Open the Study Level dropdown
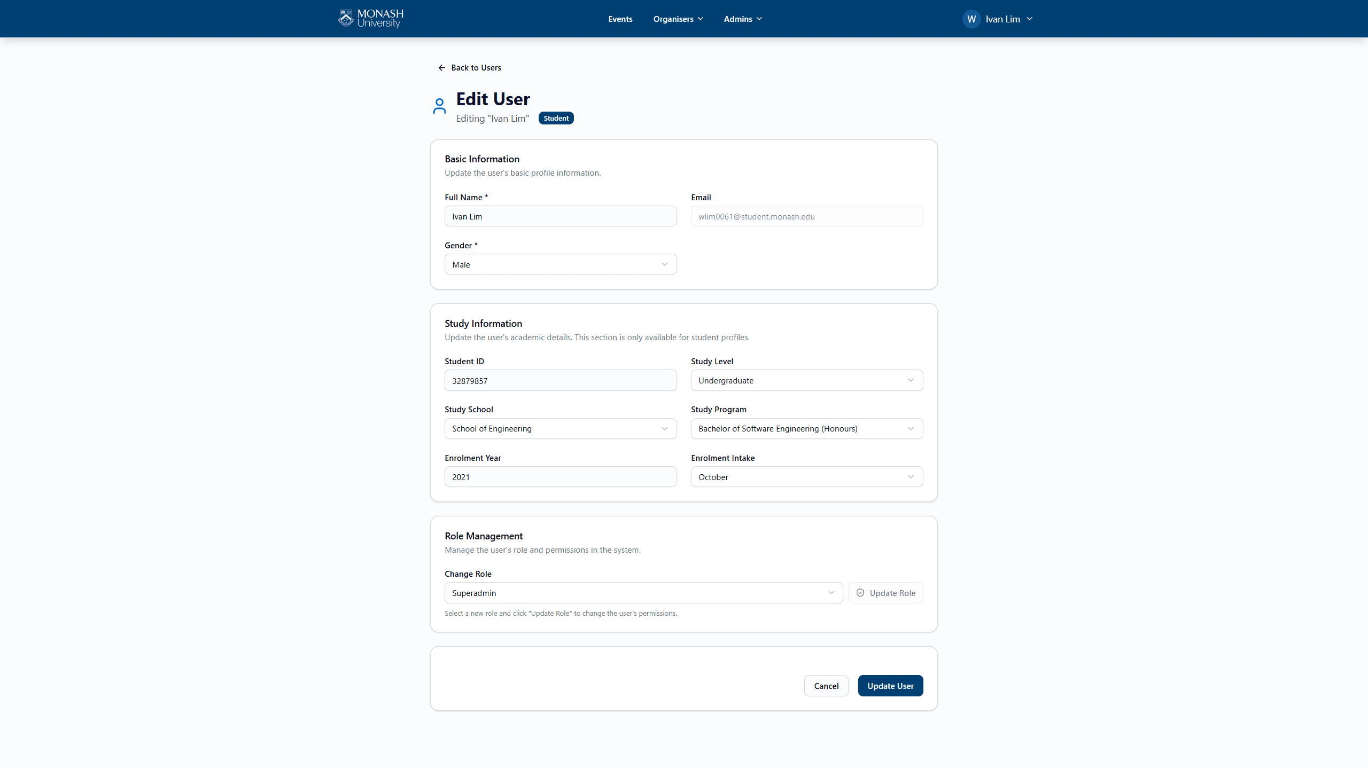Image resolution: width=1368 pixels, height=769 pixels. [806, 380]
